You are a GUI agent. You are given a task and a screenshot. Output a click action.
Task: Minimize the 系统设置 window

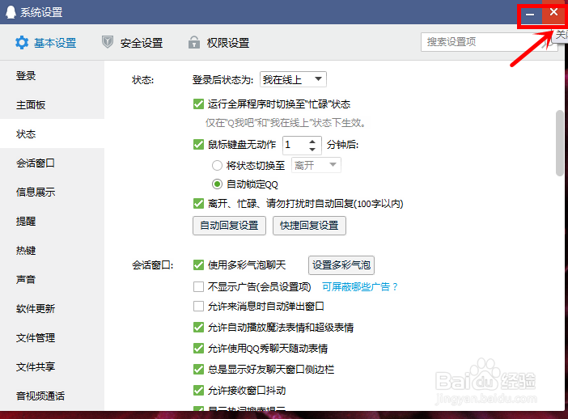pyautogui.click(x=530, y=14)
